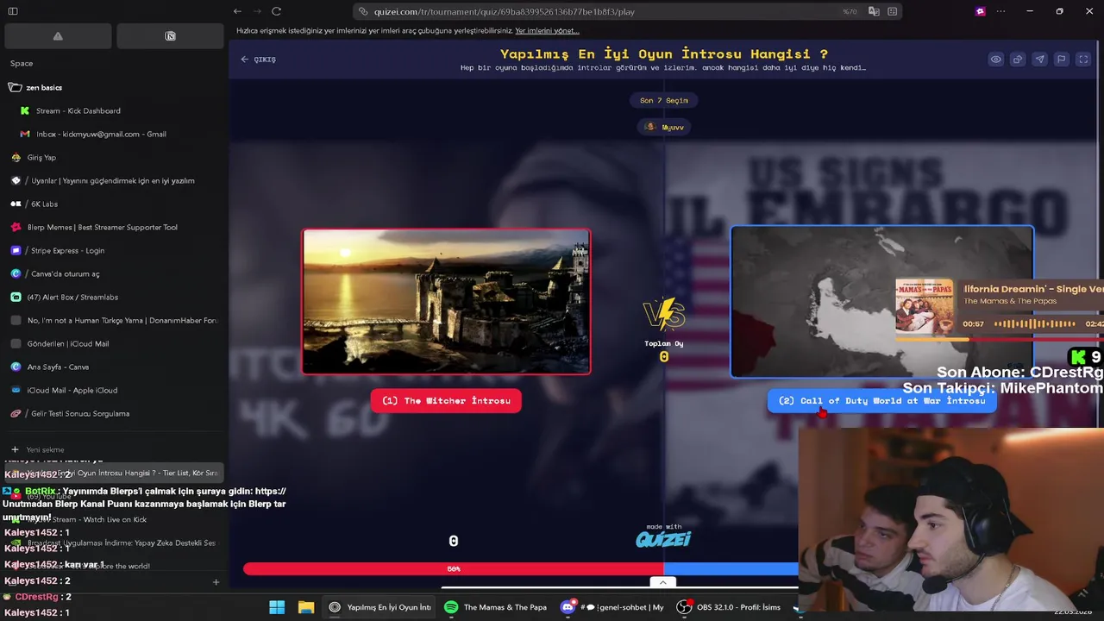Screen dimensions: 1104x621
Task: Open the page translate icon in address bar
Action: click(874, 11)
